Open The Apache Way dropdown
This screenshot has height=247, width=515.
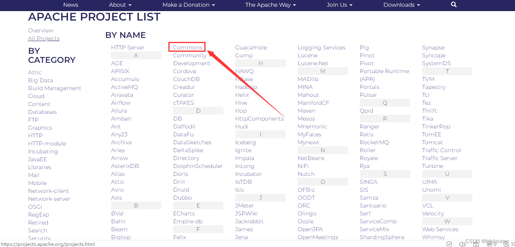[270, 5]
